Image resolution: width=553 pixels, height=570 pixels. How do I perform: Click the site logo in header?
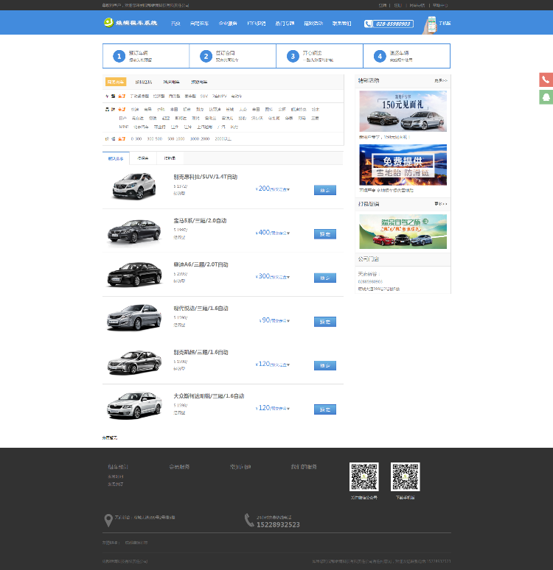[131, 23]
